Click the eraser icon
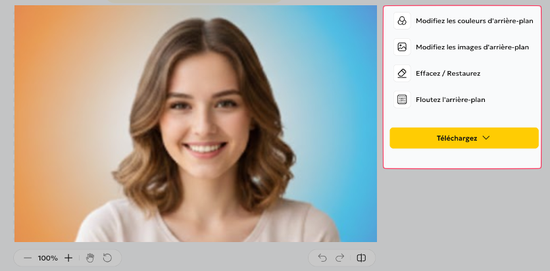This screenshot has width=550, height=271. tap(402, 73)
